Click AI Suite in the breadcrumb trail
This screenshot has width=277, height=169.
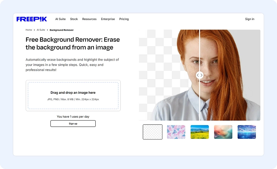(41, 30)
